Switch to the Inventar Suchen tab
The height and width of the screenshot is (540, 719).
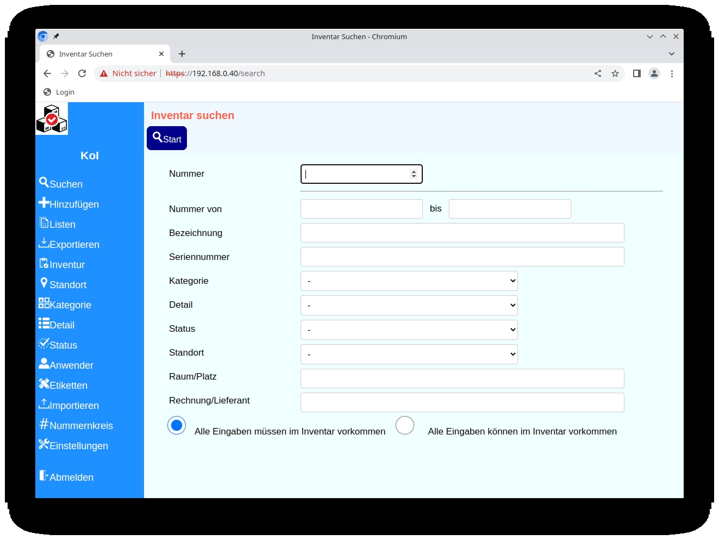[x=105, y=54]
